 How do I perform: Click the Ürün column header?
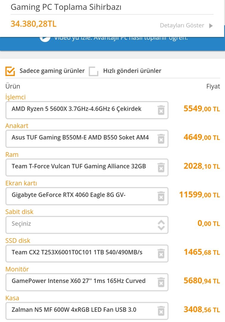tap(13, 86)
